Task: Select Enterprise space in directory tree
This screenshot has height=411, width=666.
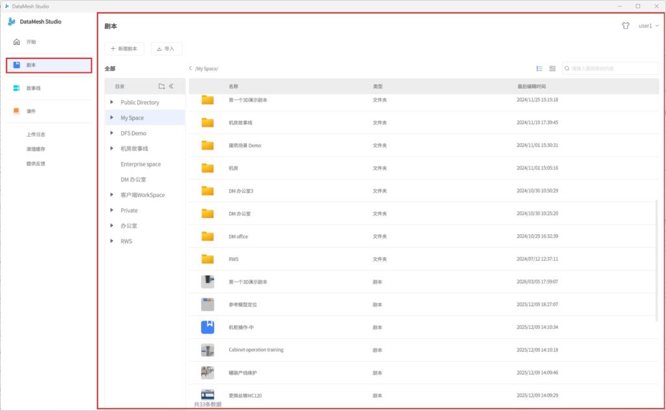Action: click(140, 165)
